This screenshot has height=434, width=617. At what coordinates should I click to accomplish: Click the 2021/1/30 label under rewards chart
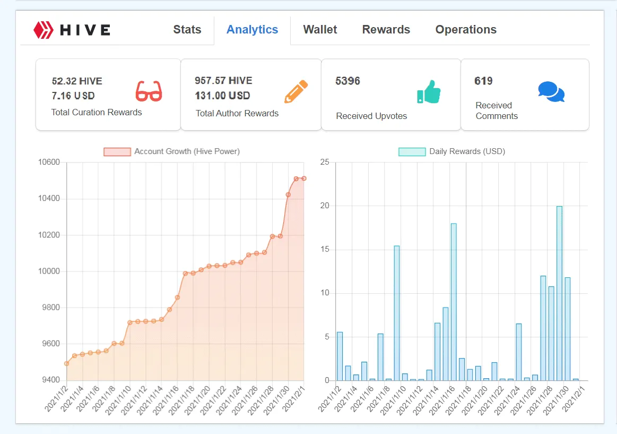[x=556, y=401]
